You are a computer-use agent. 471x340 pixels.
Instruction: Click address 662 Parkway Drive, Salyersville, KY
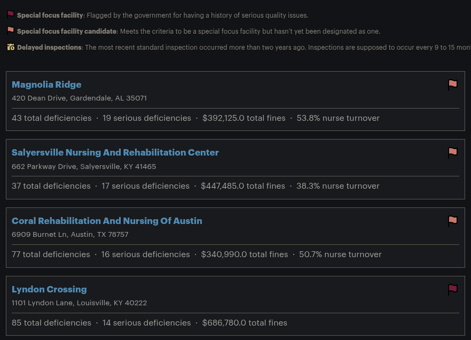(84, 167)
